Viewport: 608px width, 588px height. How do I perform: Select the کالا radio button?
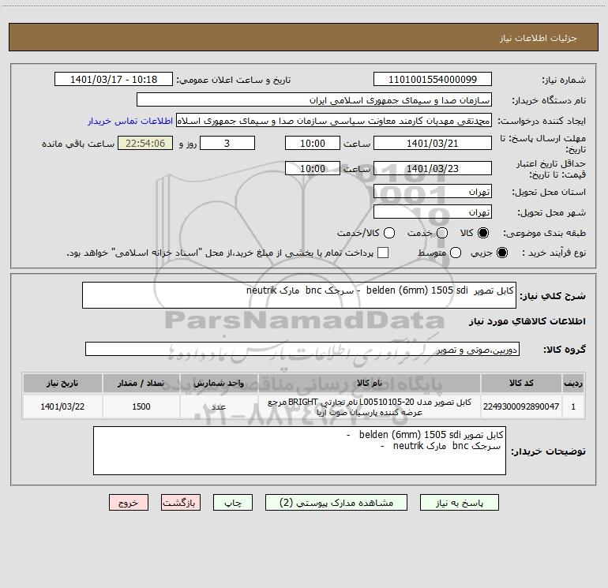click(x=483, y=233)
